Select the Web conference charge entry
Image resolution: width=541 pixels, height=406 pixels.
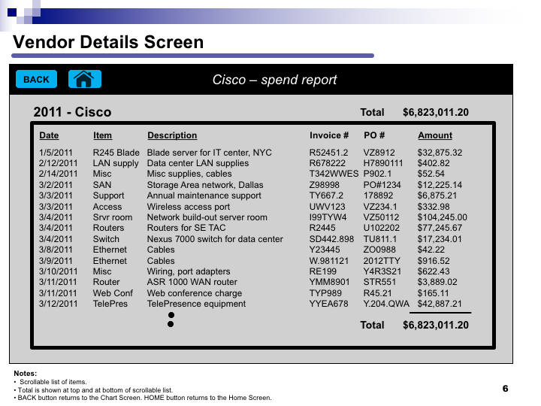point(194,293)
